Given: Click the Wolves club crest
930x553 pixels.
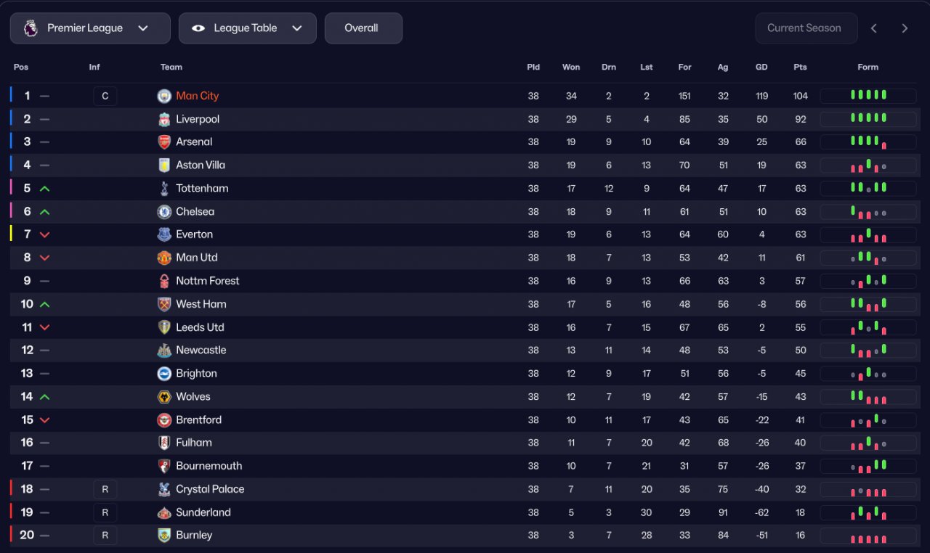Looking at the screenshot, I should click(x=164, y=397).
